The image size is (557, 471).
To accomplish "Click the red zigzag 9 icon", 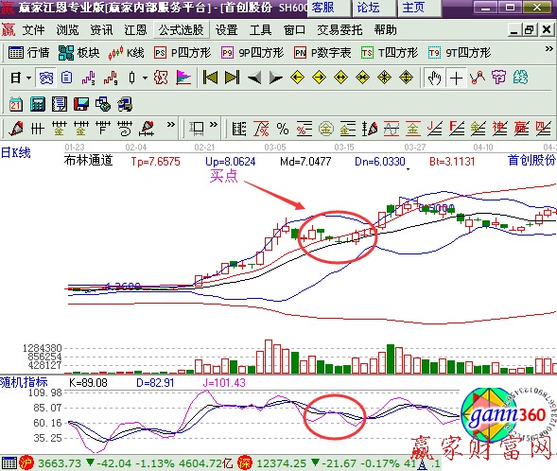I will coord(111,78).
